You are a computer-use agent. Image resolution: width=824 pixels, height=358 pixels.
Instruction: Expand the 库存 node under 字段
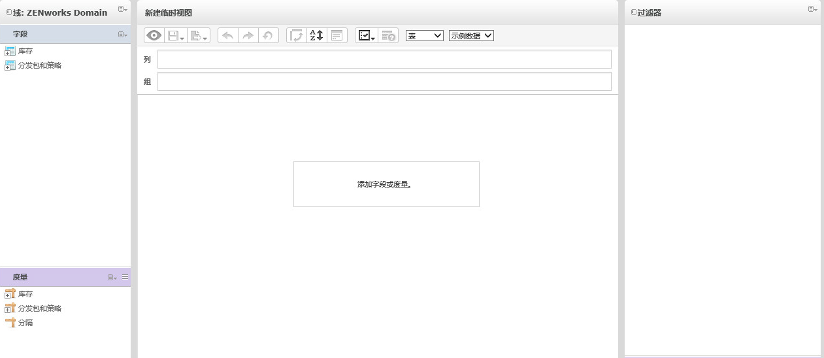pos(7,53)
